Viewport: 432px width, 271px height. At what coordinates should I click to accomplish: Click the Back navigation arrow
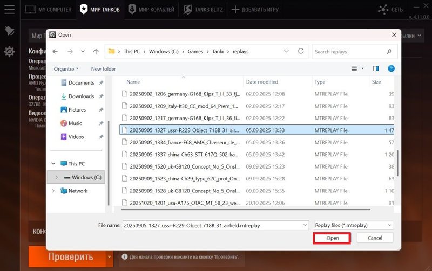(56, 52)
